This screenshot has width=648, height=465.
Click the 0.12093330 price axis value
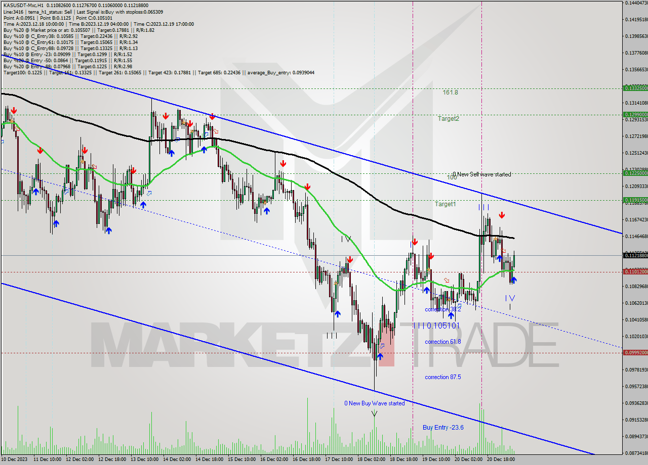636,187
